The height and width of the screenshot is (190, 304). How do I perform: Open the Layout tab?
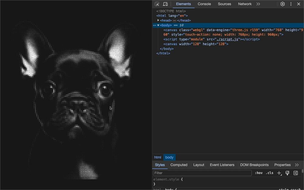[x=199, y=165]
